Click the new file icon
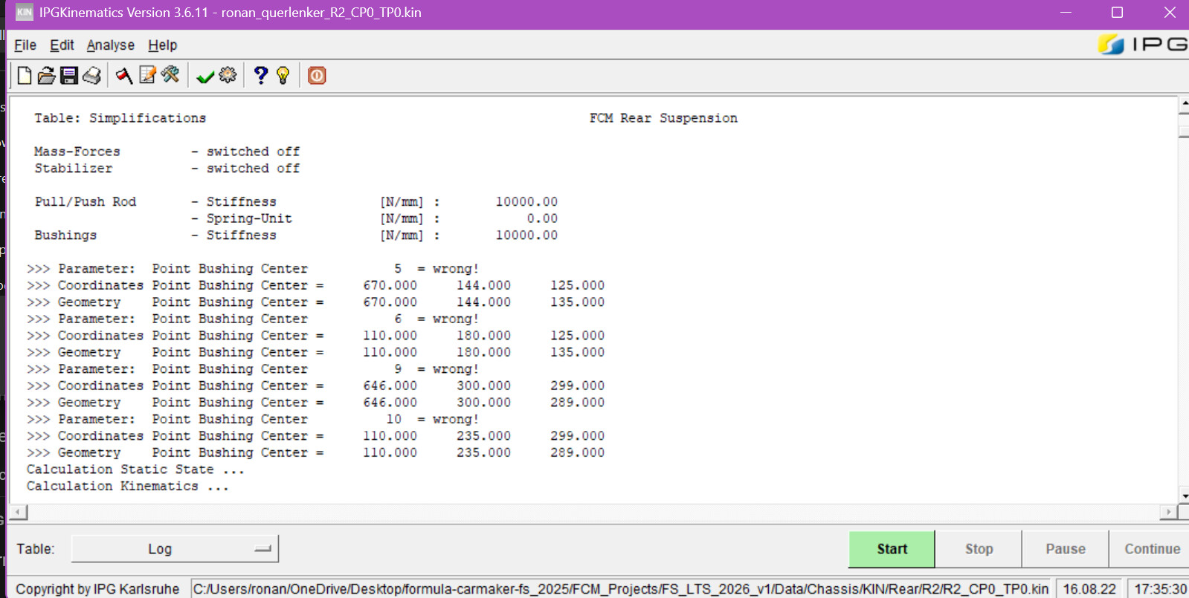This screenshot has width=1189, height=598. 25,76
